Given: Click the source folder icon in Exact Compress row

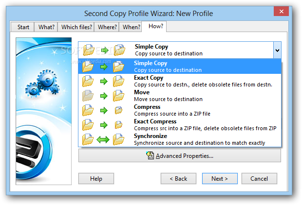Looking at the screenshot, I should tap(88, 125).
